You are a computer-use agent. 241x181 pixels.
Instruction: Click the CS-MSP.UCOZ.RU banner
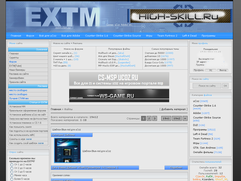pos(119,79)
